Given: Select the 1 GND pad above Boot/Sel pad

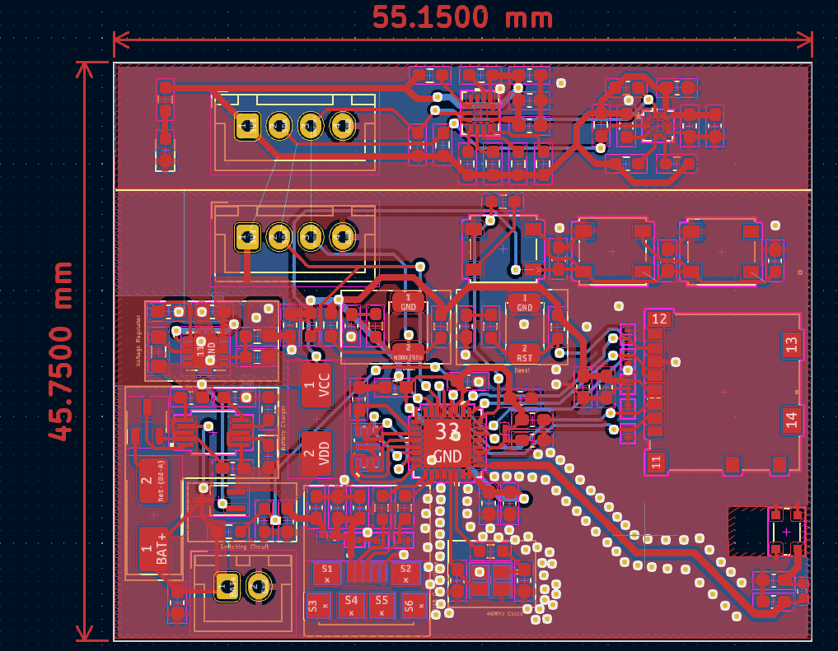Looking at the screenshot, I should pos(408,302).
